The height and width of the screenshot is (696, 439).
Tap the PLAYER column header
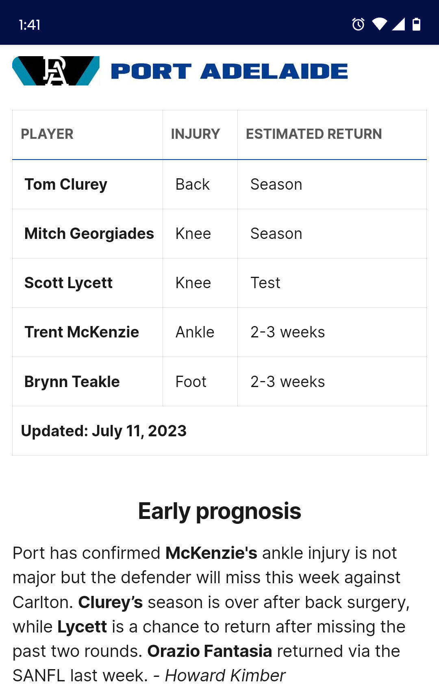click(47, 134)
